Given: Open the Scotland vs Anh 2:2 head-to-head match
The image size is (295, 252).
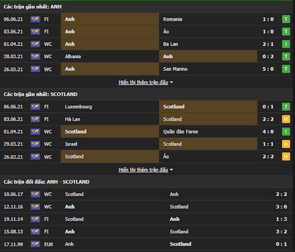Looking at the screenshot, I should point(146,194).
